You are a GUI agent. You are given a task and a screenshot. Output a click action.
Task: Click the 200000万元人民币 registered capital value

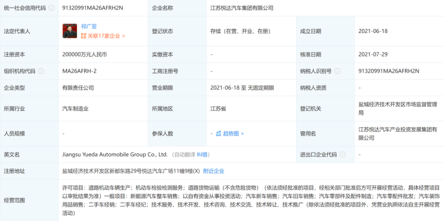[85, 54]
